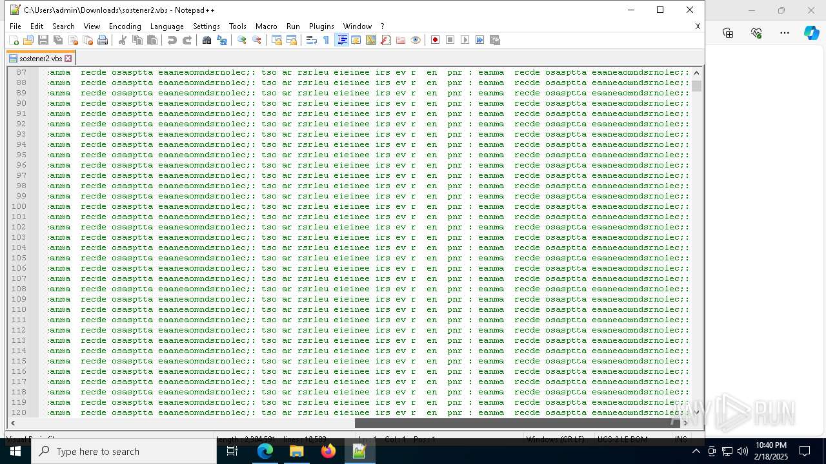Toggle Show All Characters pilcrow
The width and height of the screenshot is (826, 464).
(x=327, y=40)
